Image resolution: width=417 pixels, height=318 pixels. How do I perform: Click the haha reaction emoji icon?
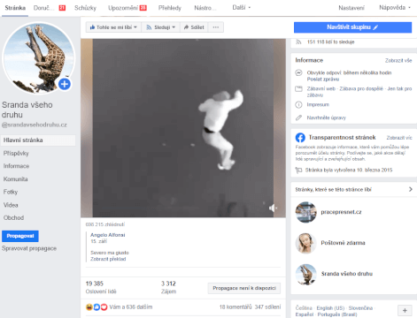[89, 307]
